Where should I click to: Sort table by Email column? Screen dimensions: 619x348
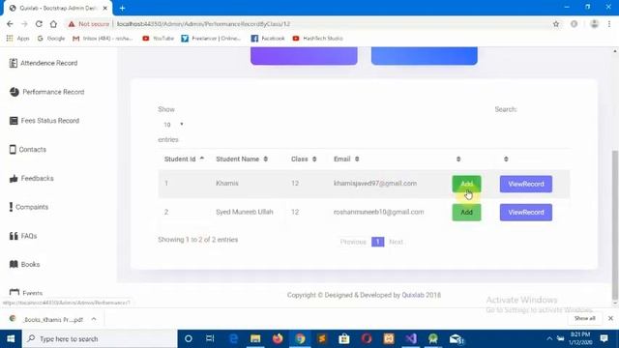point(346,159)
